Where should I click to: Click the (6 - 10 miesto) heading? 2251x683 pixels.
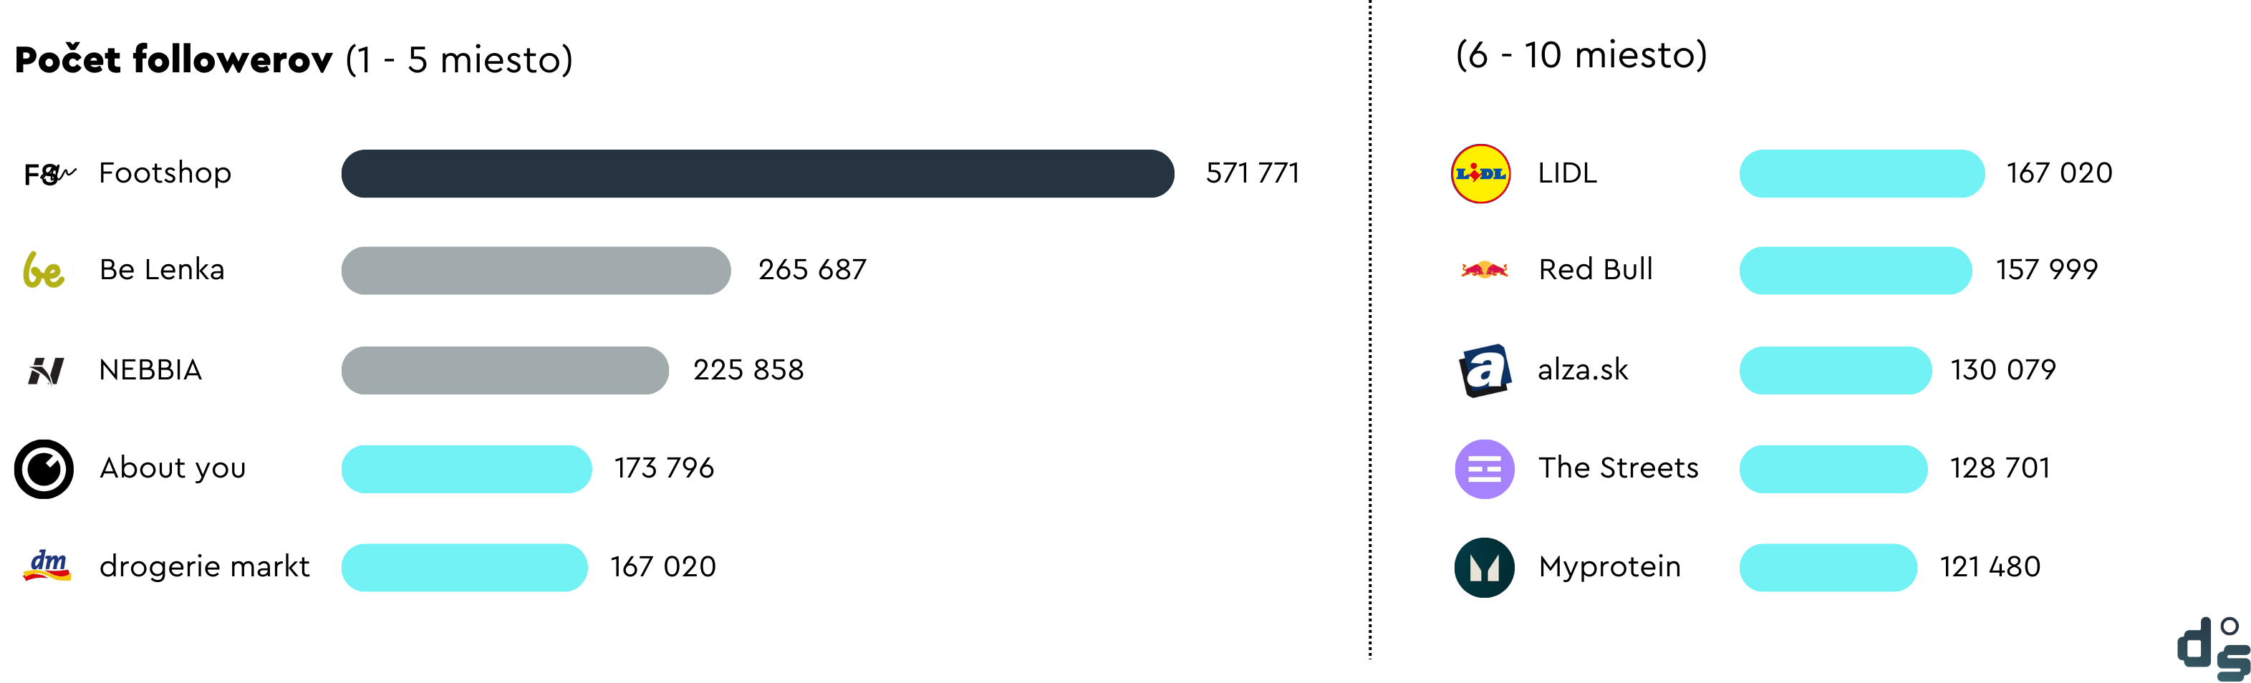[1581, 55]
